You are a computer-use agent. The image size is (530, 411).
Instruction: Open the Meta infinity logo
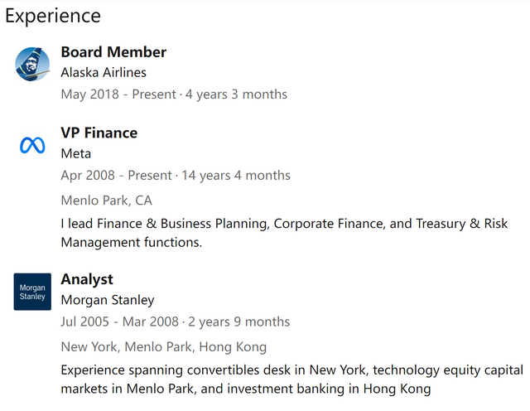coord(32,146)
